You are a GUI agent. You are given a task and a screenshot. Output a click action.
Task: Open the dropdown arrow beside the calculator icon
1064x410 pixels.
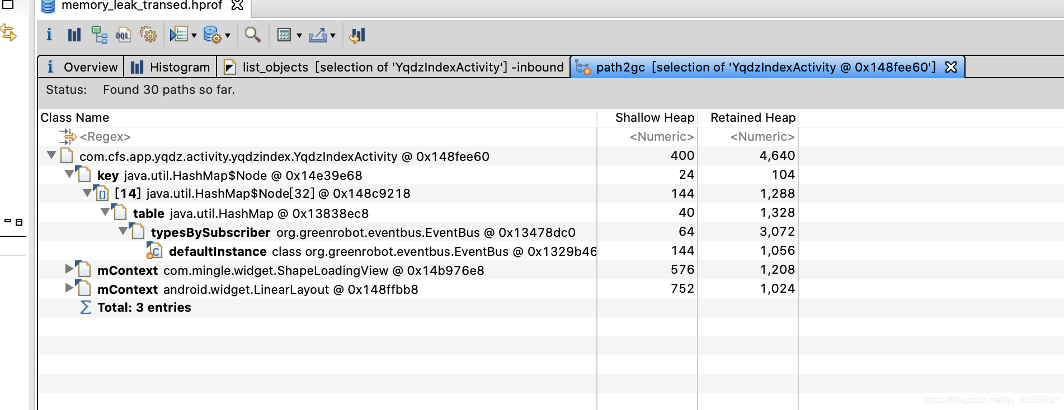pos(299,36)
